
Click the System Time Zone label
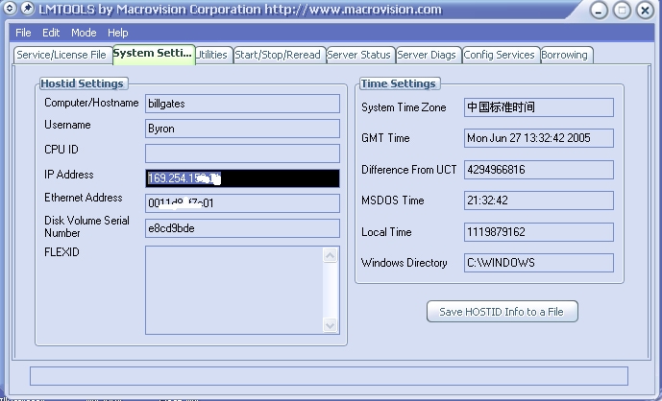coord(404,107)
